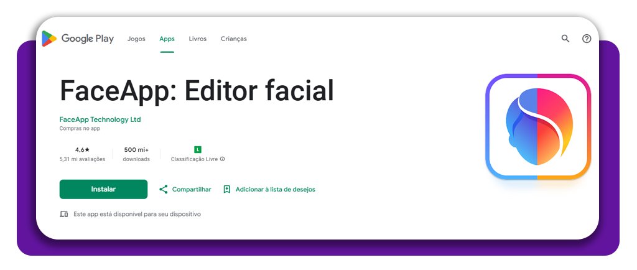Click the 500 mi+ downloads count
637x270 pixels.
click(136, 150)
